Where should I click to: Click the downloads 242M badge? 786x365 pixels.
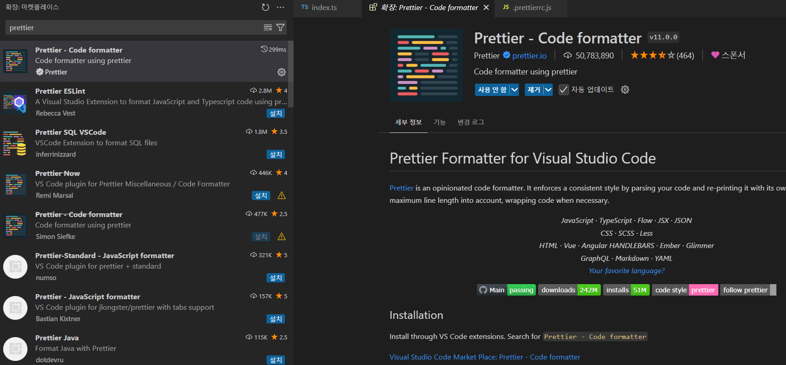[x=569, y=290]
